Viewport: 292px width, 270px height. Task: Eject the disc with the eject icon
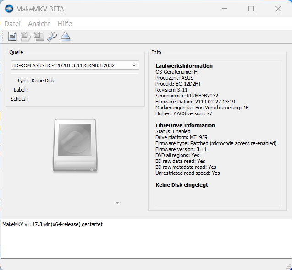[x=66, y=36]
